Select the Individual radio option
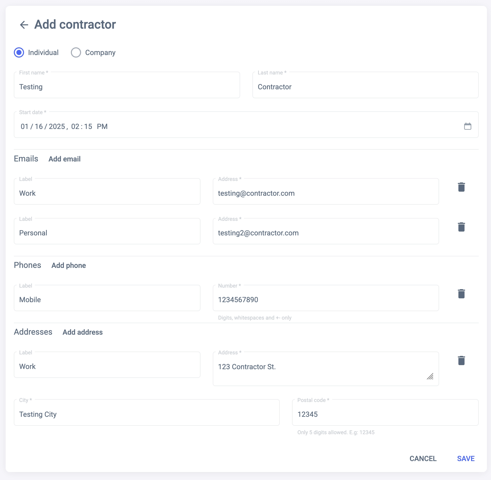The width and height of the screenshot is (491, 480). click(19, 52)
